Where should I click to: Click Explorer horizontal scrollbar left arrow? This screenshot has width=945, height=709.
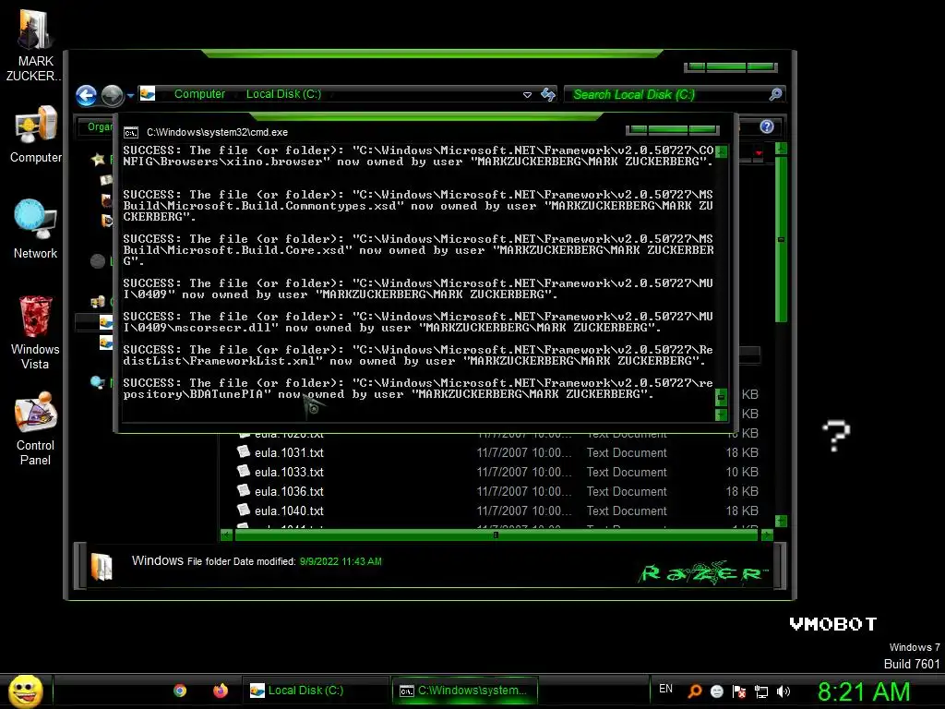pos(227,535)
